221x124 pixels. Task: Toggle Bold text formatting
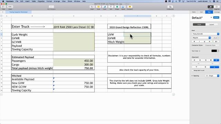click(x=194, y=42)
